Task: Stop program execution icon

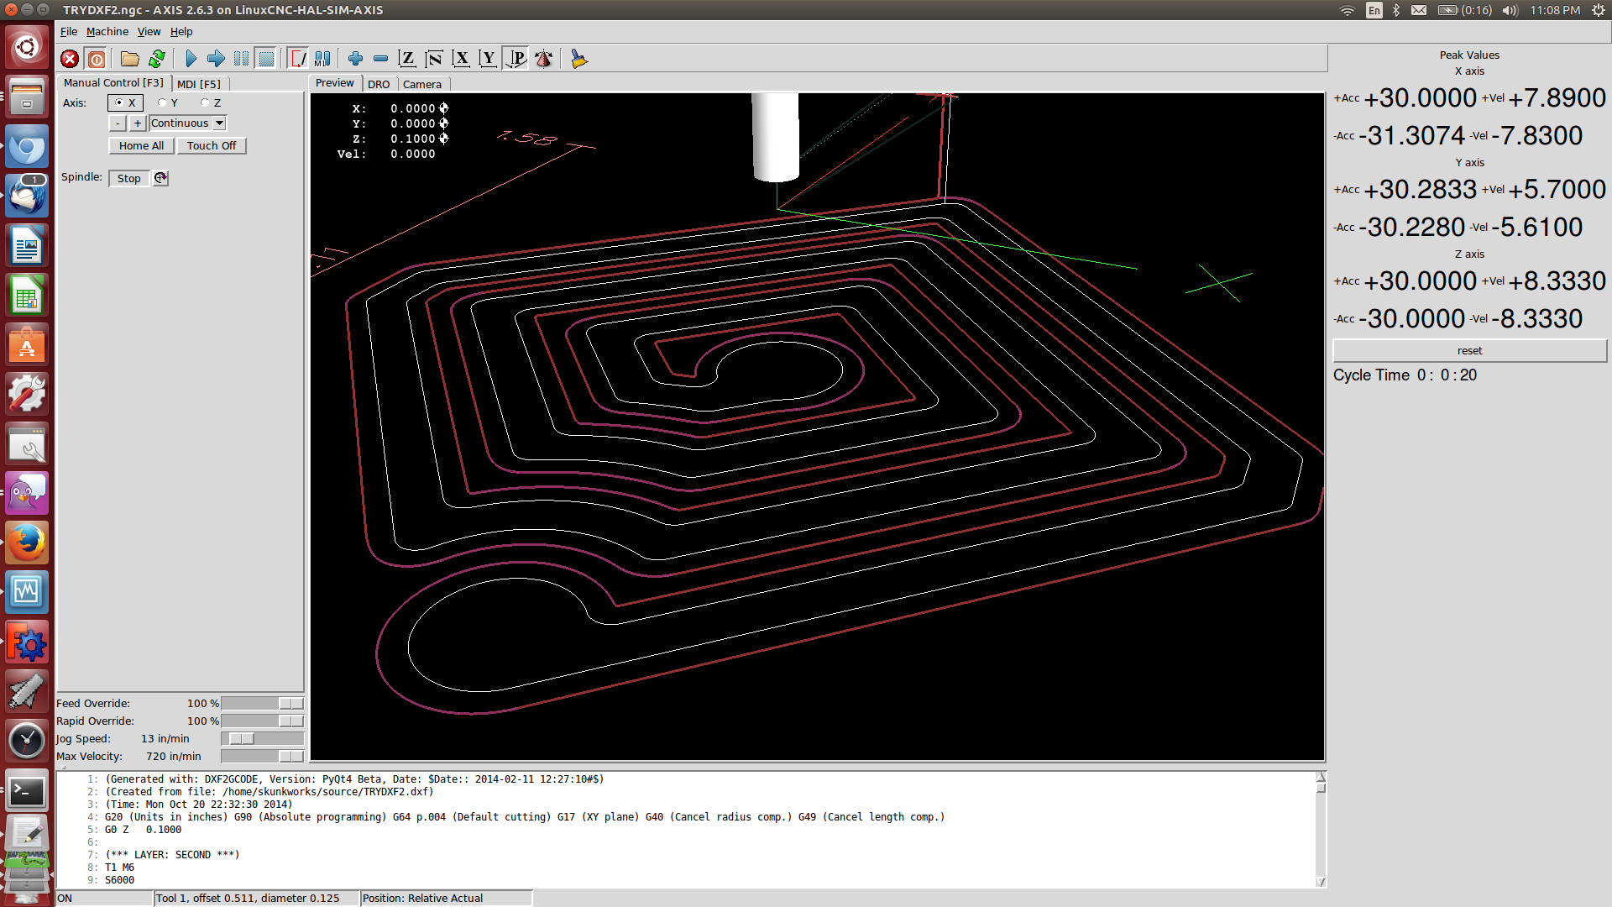Action: pyautogui.click(x=266, y=59)
